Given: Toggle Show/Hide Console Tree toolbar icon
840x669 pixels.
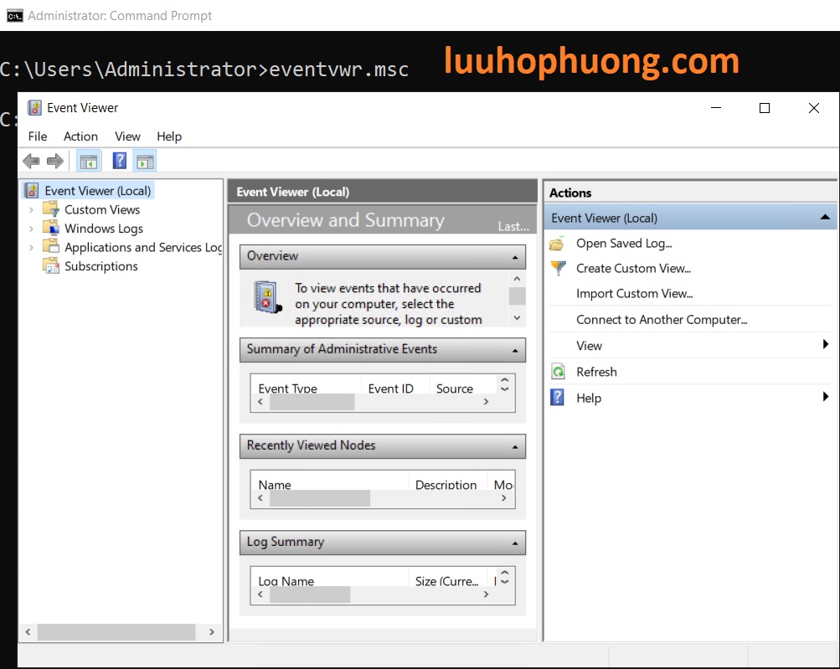Looking at the screenshot, I should (88, 161).
